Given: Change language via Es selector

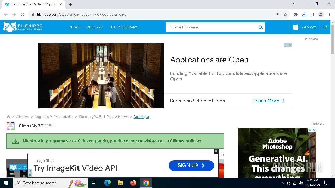Looking at the screenshot, I should [x=325, y=27].
